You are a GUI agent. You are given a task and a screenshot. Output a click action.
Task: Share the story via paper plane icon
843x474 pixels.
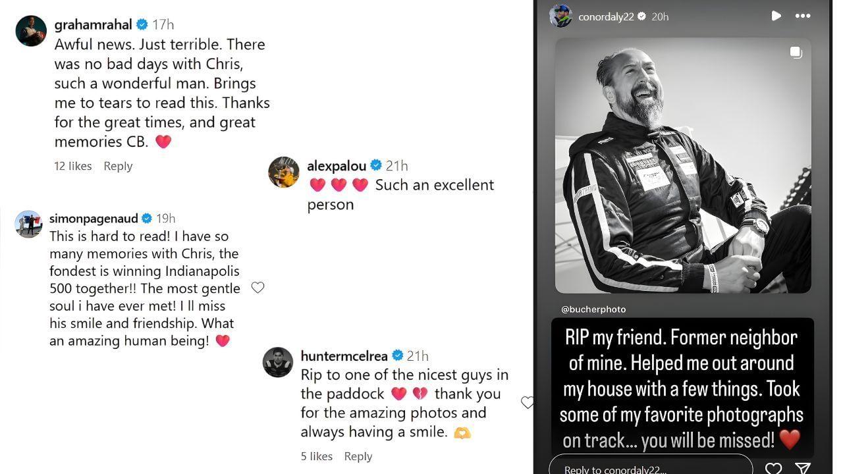coord(802,468)
